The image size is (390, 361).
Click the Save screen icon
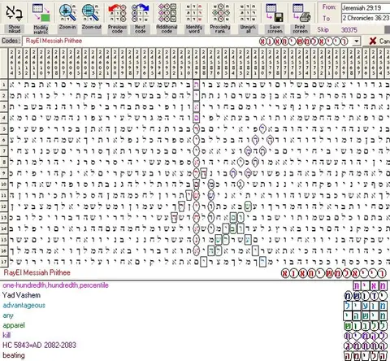pyautogui.click(x=275, y=13)
